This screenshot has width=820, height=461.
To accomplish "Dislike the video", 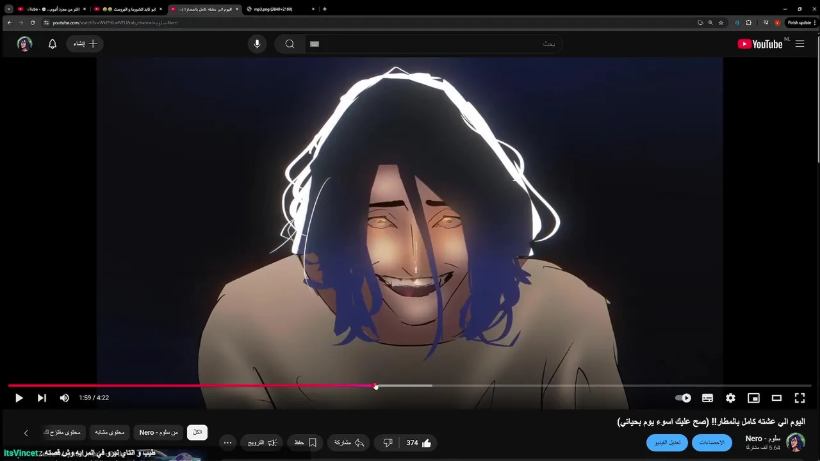I will click(388, 442).
